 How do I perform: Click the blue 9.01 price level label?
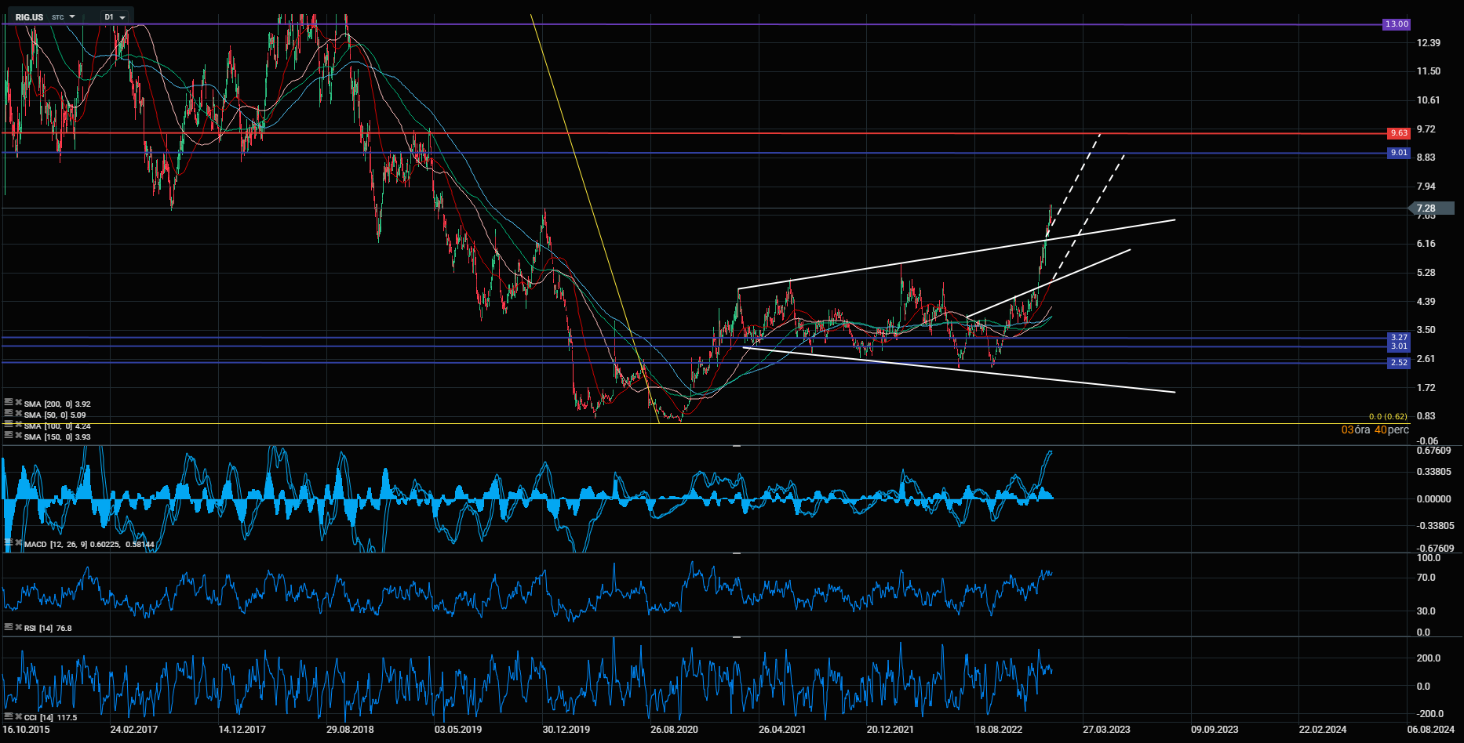(x=1398, y=153)
